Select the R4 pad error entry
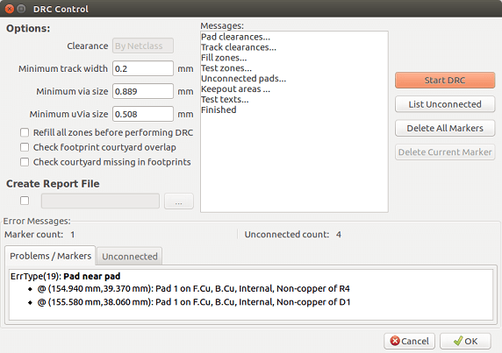502x353 pixels. coord(193,288)
